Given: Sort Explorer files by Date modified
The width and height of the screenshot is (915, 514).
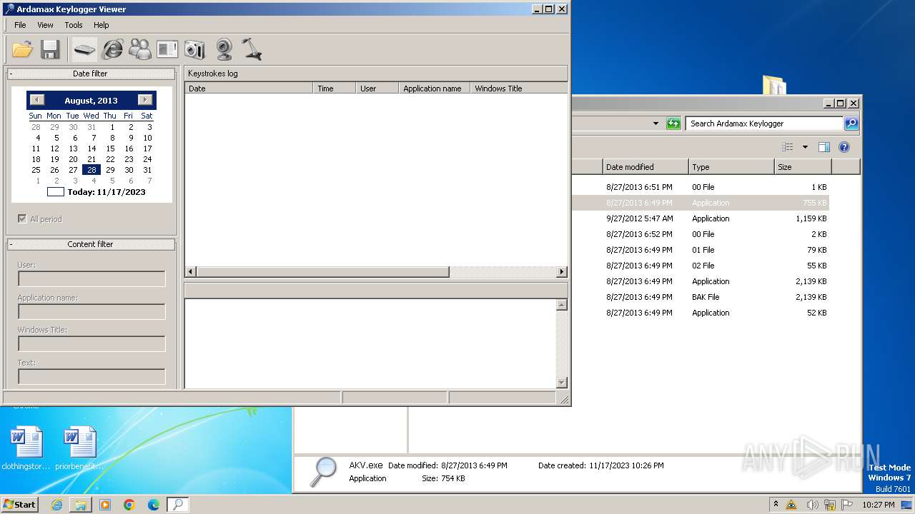Looking at the screenshot, I should (646, 167).
